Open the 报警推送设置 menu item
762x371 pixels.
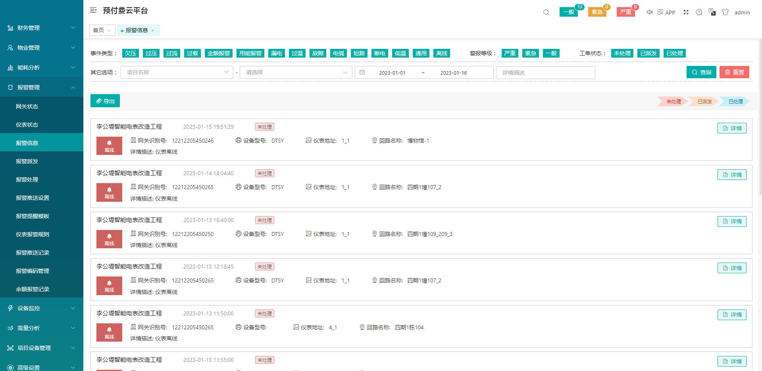pyautogui.click(x=42, y=198)
